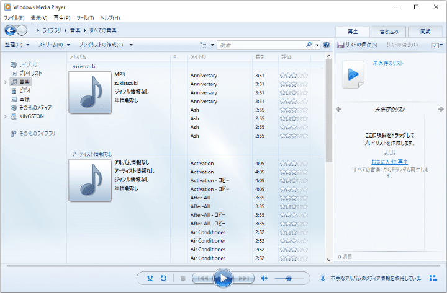
Task: Open the プレイリストの作成(C) dropdown arrow
Action: coord(131,45)
